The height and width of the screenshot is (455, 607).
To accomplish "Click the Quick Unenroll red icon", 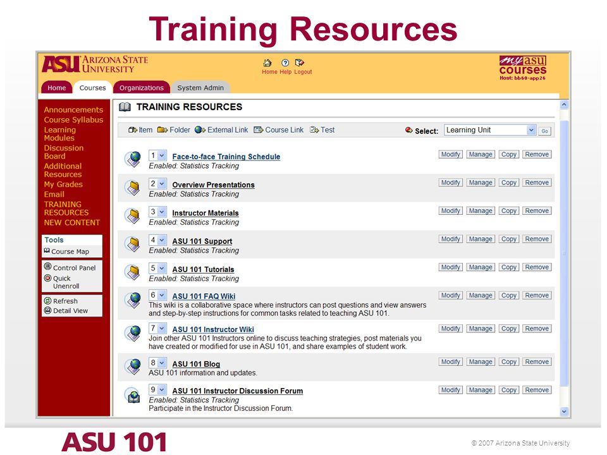I will pos(47,278).
